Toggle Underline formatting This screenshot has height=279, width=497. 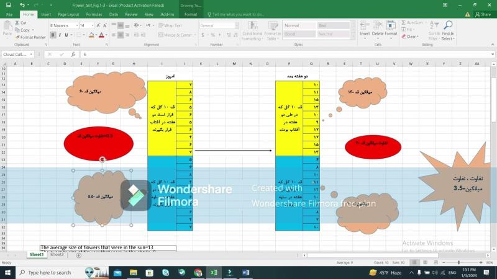click(66, 35)
